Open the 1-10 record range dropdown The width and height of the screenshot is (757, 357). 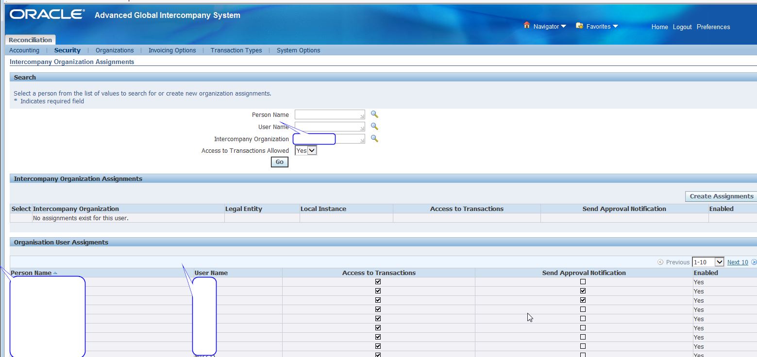(x=708, y=261)
